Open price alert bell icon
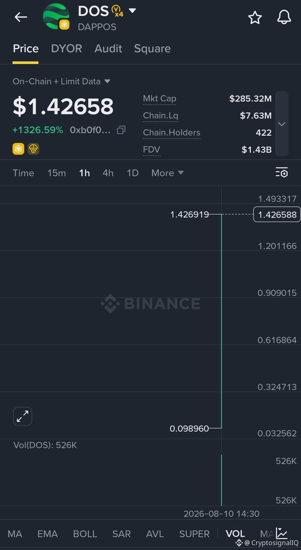The height and width of the screenshot is (550, 301). (x=284, y=17)
